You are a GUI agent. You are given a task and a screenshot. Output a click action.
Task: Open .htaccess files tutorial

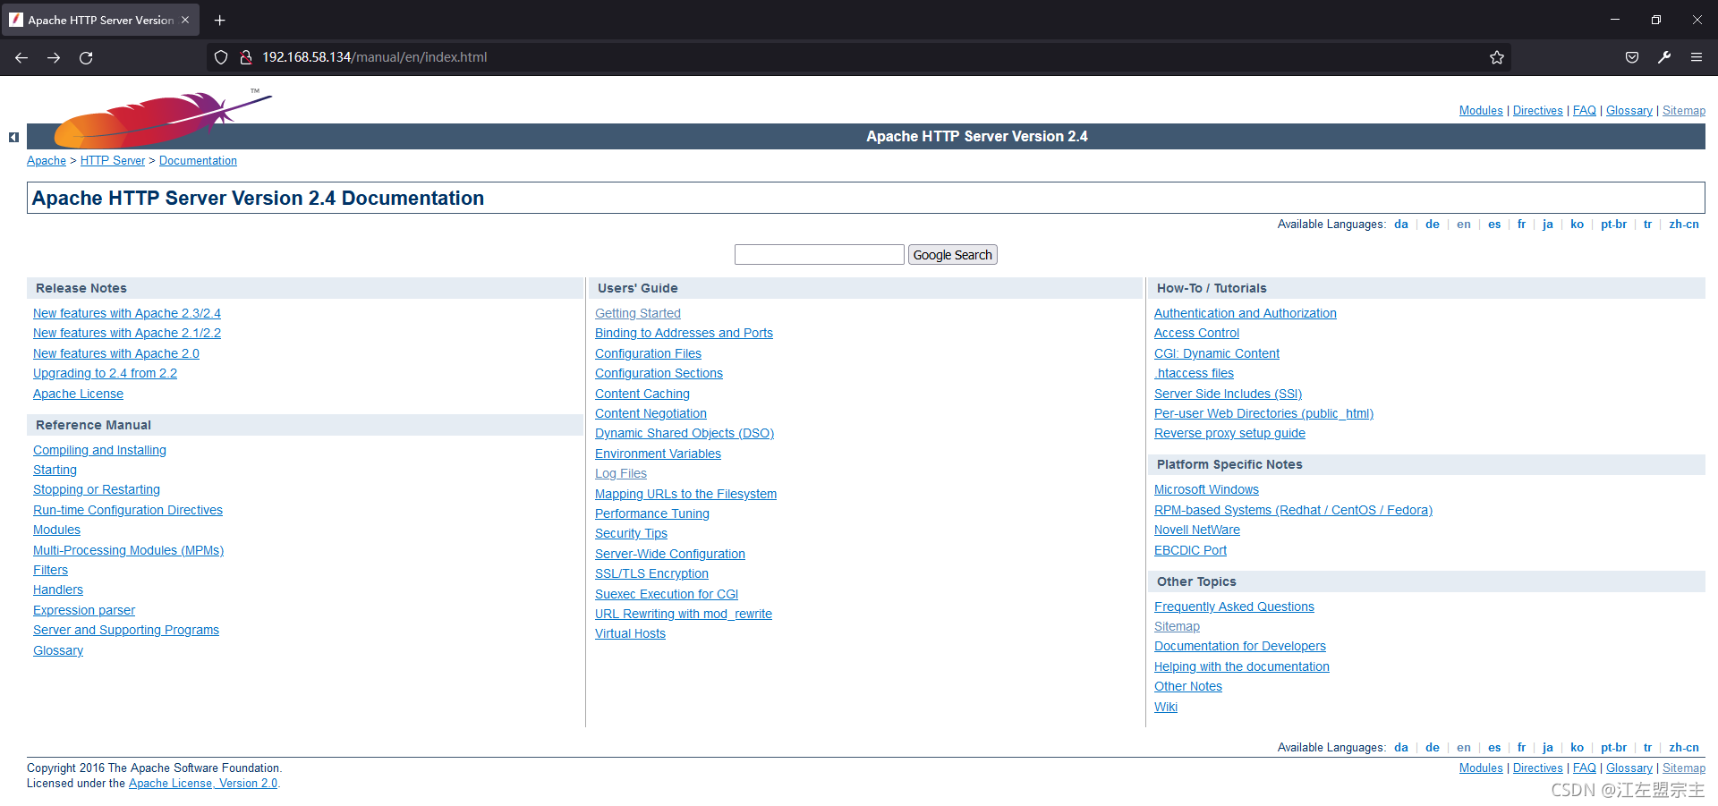(x=1194, y=373)
